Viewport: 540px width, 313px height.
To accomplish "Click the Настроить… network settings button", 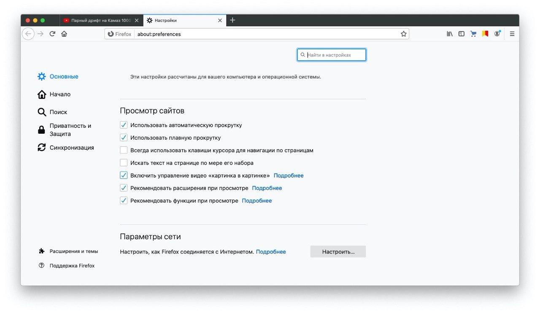I will coord(338,251).
